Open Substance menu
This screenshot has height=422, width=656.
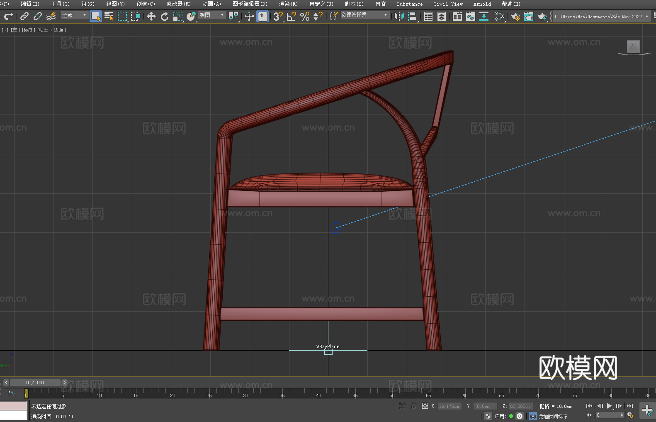(x=410, y=4)
